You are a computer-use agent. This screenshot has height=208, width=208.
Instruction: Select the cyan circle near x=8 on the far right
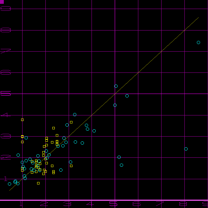186,149
